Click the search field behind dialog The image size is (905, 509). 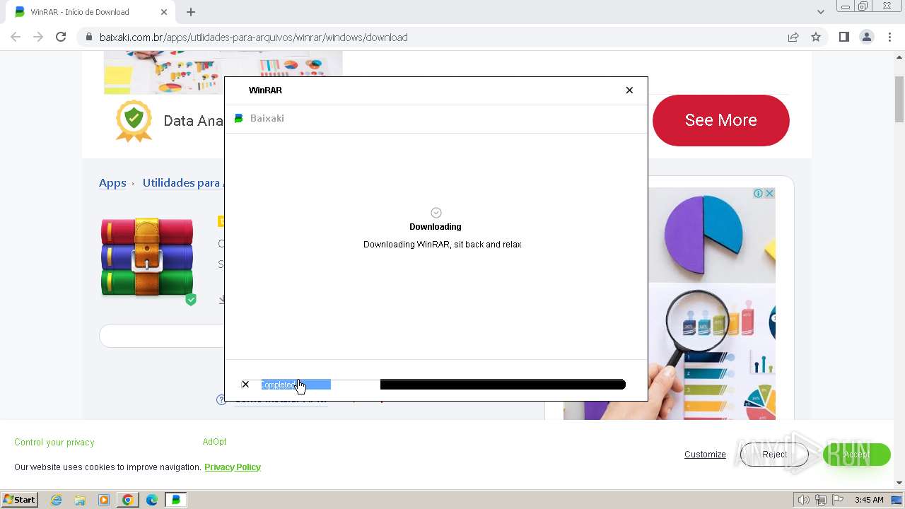[162, 336]
